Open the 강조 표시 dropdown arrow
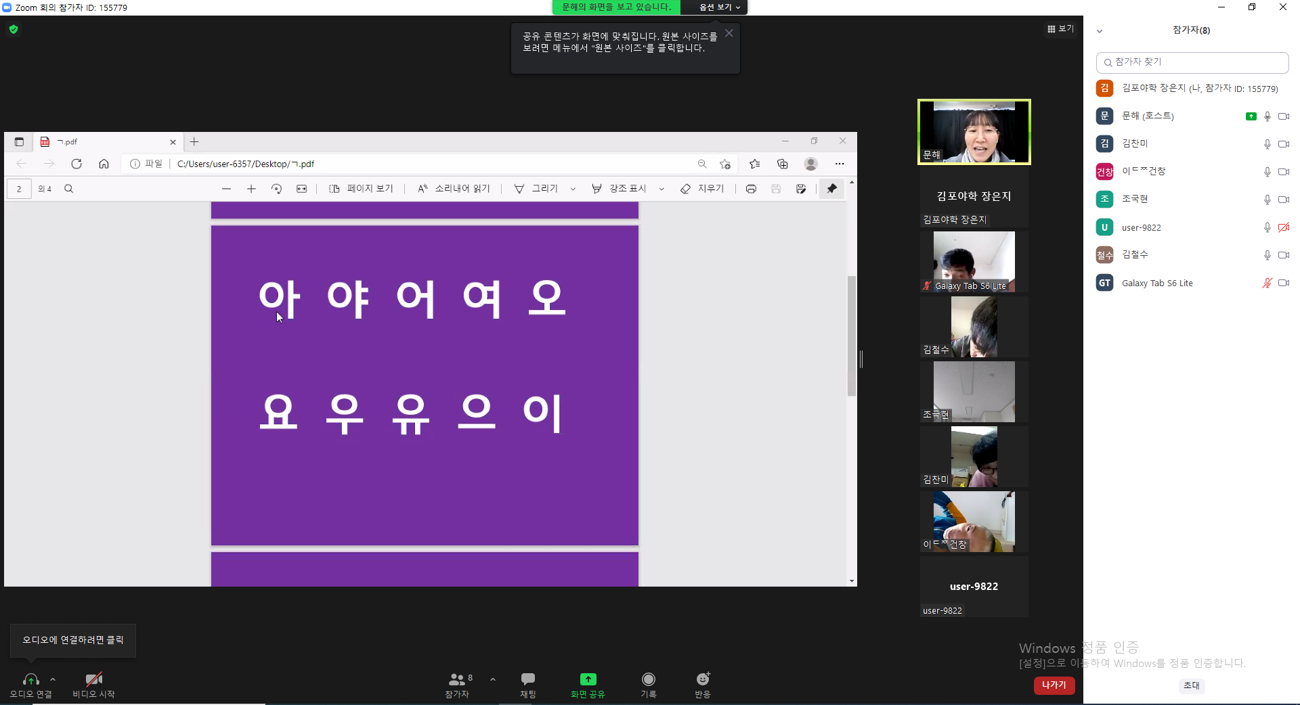 pyautogui.click(x=662, y=189)
